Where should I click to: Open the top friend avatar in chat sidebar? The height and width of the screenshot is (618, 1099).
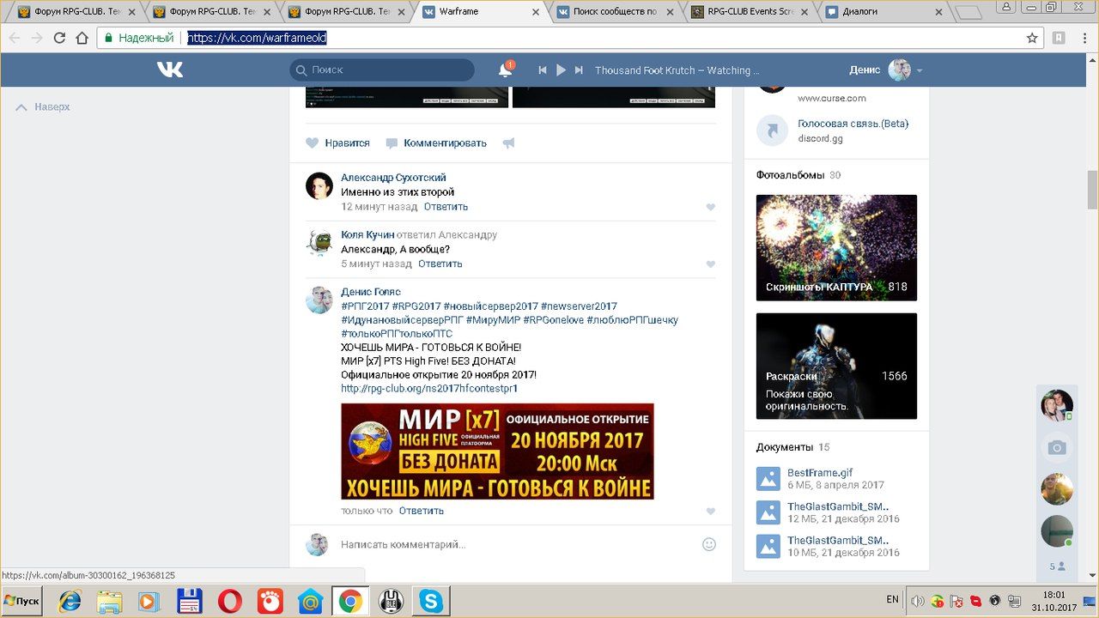coord(1057,405)
